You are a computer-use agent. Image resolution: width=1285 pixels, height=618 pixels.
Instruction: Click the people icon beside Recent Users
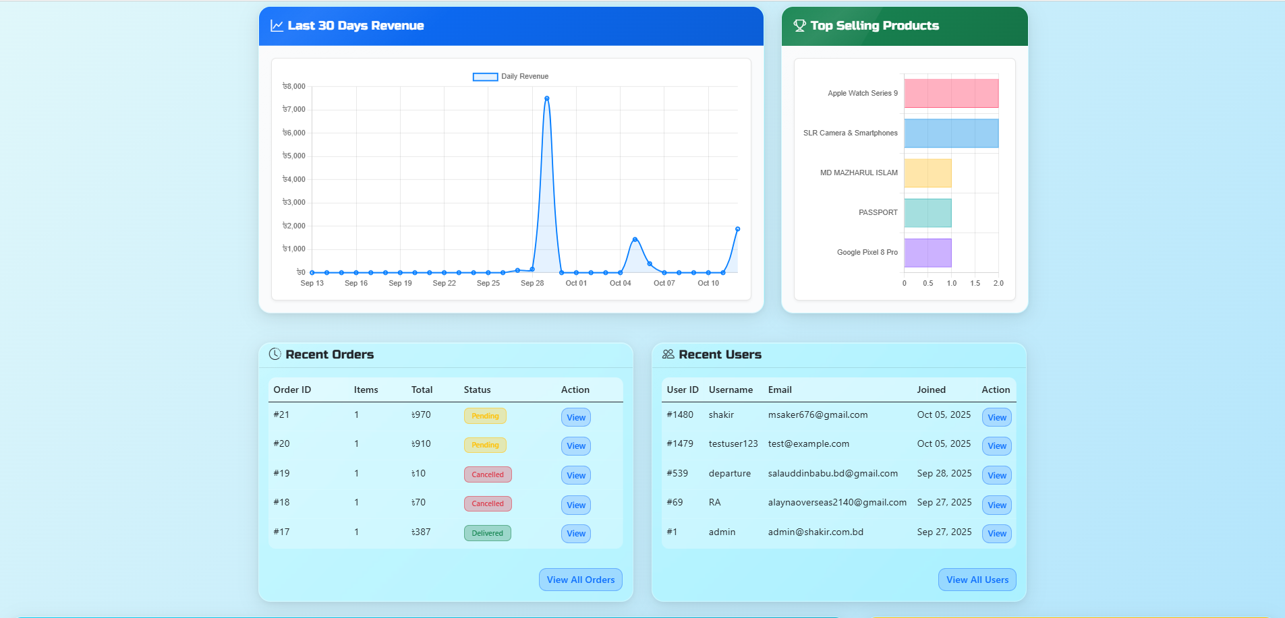(x=668, y=354)
